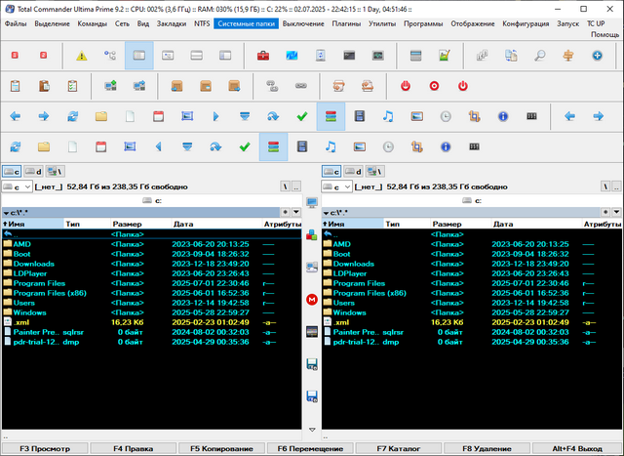Viewport: 624px width, 456px height.
Task: Click the clipboard checklist icon
Action: 72,86
